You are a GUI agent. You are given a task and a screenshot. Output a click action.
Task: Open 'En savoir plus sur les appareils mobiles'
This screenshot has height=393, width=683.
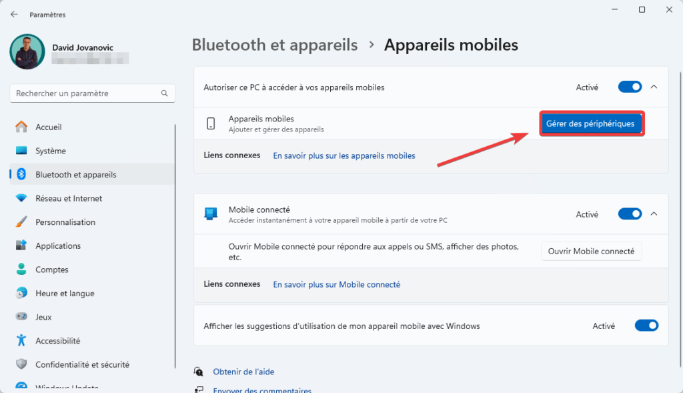(x=344, y=155)
